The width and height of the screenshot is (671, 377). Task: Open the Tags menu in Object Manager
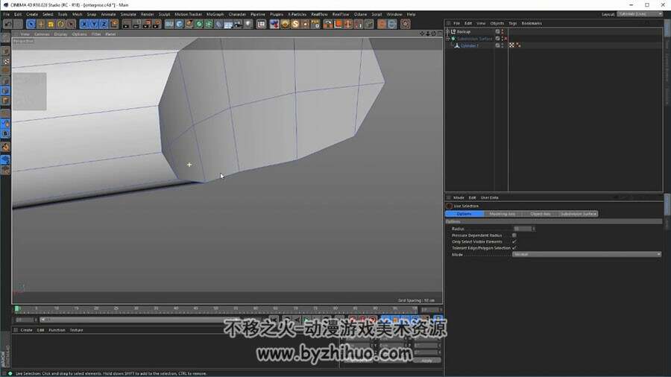click(513, 23)
